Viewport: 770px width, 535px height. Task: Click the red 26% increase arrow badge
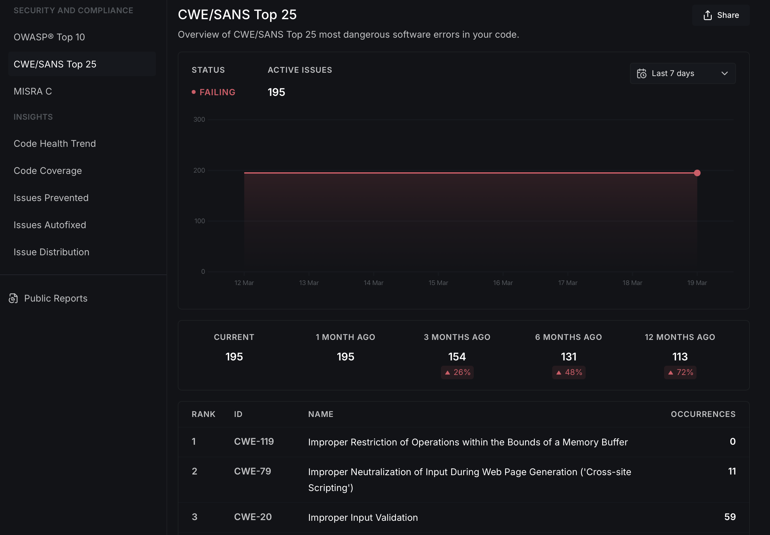(x=457, y=372)
